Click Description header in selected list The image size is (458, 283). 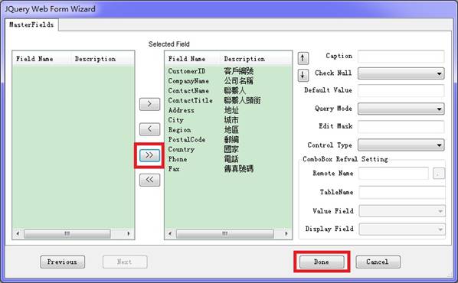pyautogui.click(x=256, y=59)
